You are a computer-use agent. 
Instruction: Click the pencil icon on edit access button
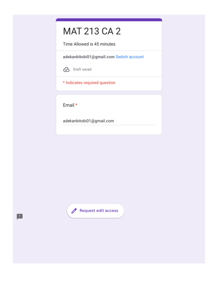click(74, 211)
